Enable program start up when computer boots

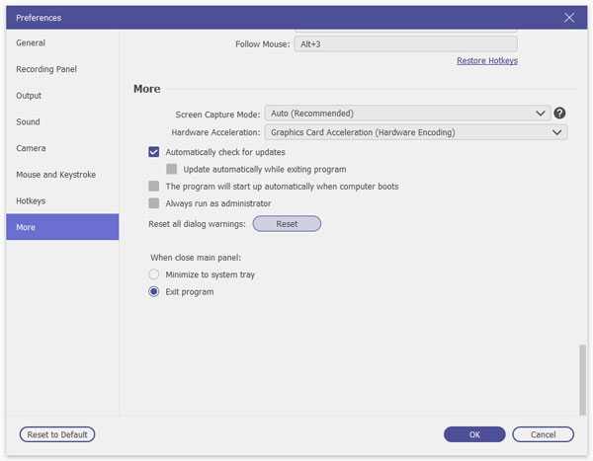tap(154, 186)
